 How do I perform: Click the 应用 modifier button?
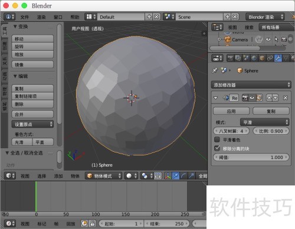[231, 111]
